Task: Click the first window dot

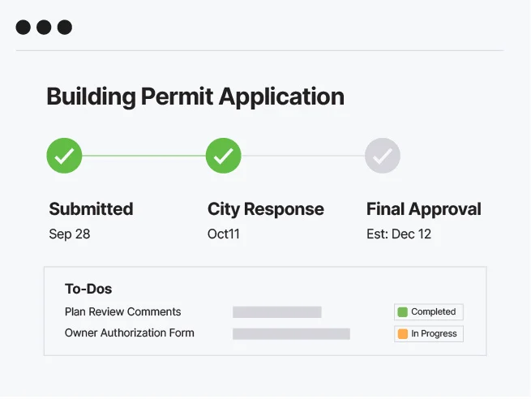Action: pos(24,28)
